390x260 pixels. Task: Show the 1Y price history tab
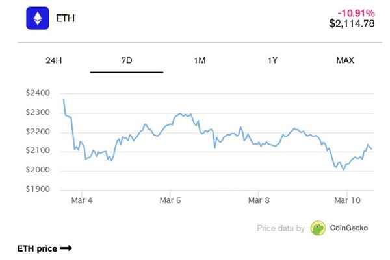pyautogui.click(x=272, y=60)
